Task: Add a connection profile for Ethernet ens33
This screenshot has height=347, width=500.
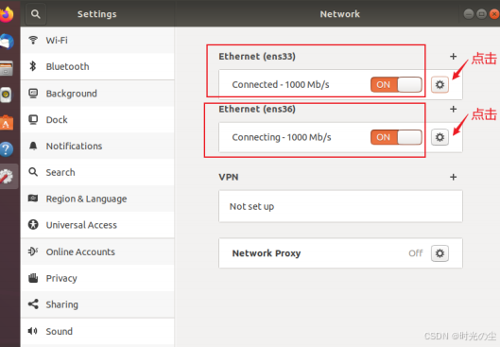Action: [453, 57]
